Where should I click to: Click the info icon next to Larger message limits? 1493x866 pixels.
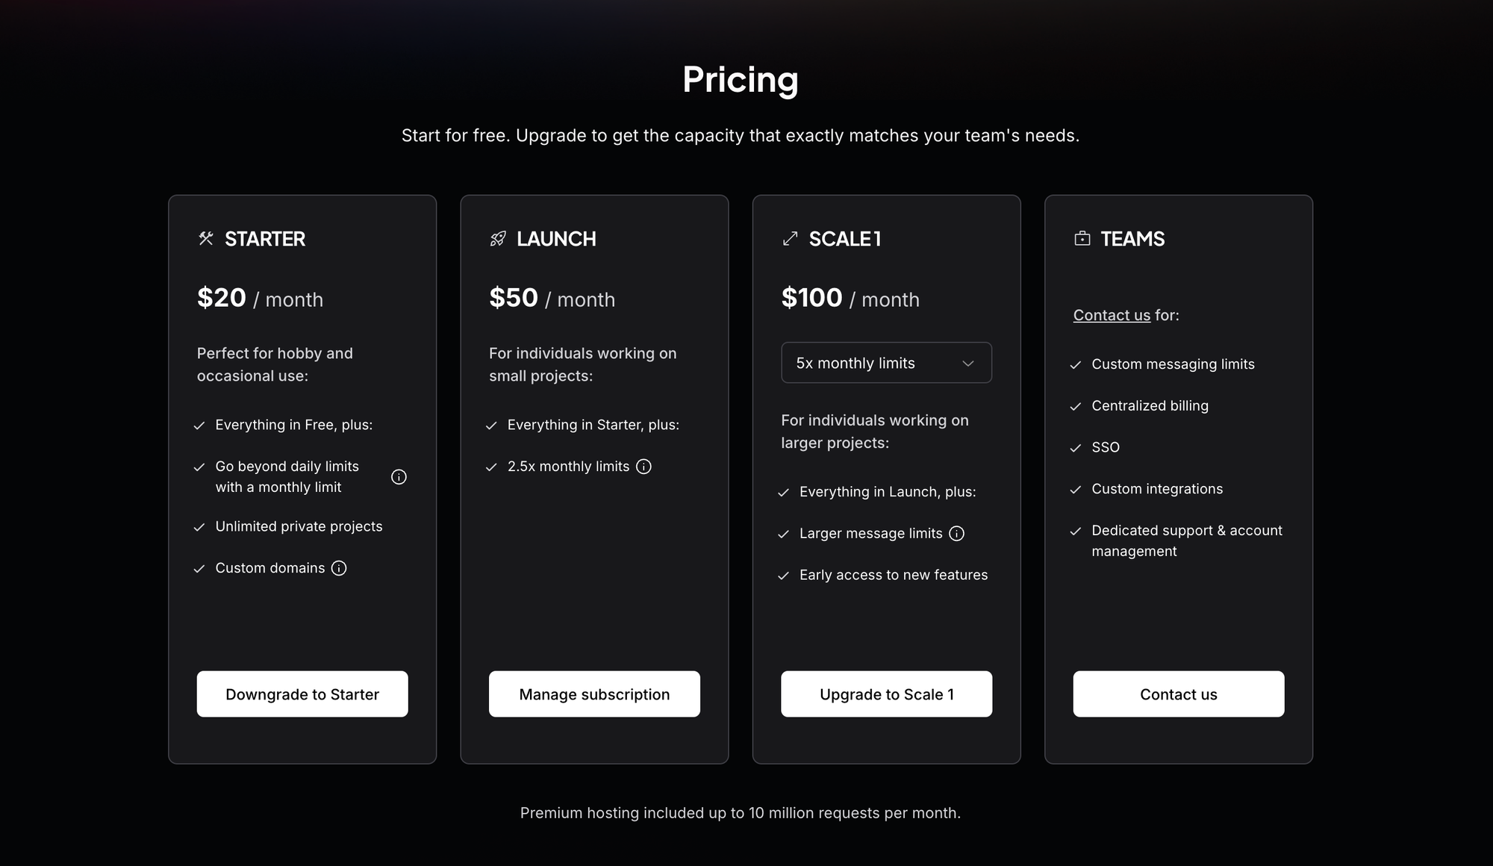956,533
